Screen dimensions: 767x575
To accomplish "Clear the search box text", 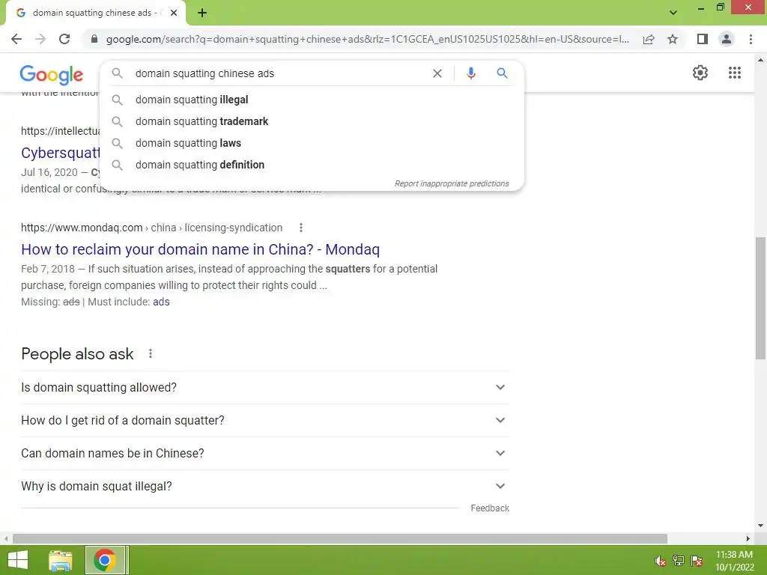I will (x=437, y=73).
